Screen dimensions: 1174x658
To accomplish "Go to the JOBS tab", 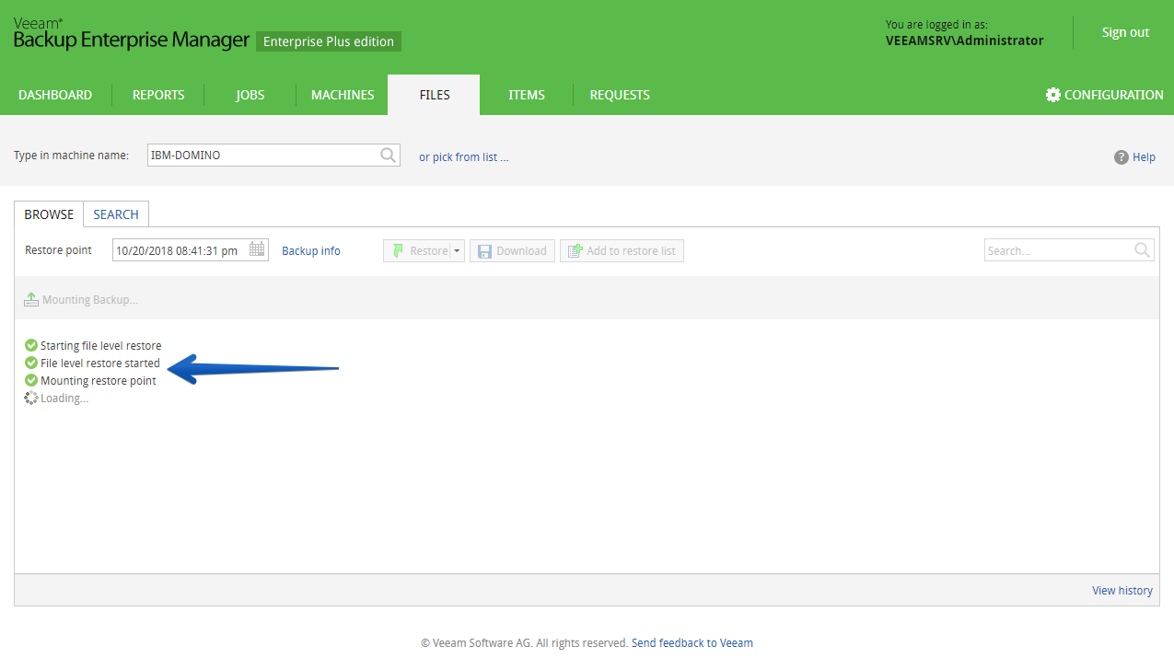I will click(x=250, y=95).
